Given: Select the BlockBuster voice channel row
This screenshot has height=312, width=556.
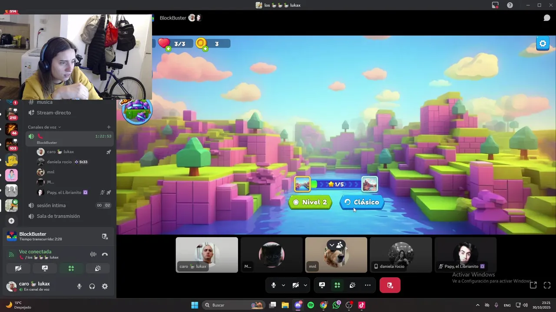Looking at the screenshot, I should pyautogui.click(x=69, y=139).
